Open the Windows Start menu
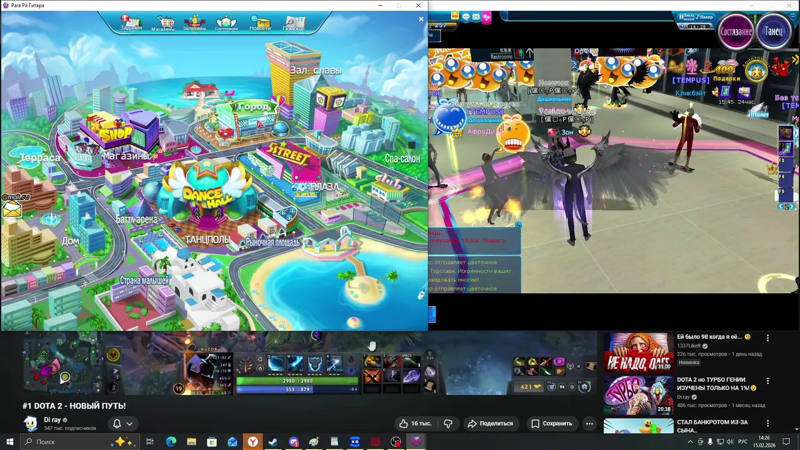Image resolution: width=800 pixels, height=450 pixels. click(x=10, y=442)
